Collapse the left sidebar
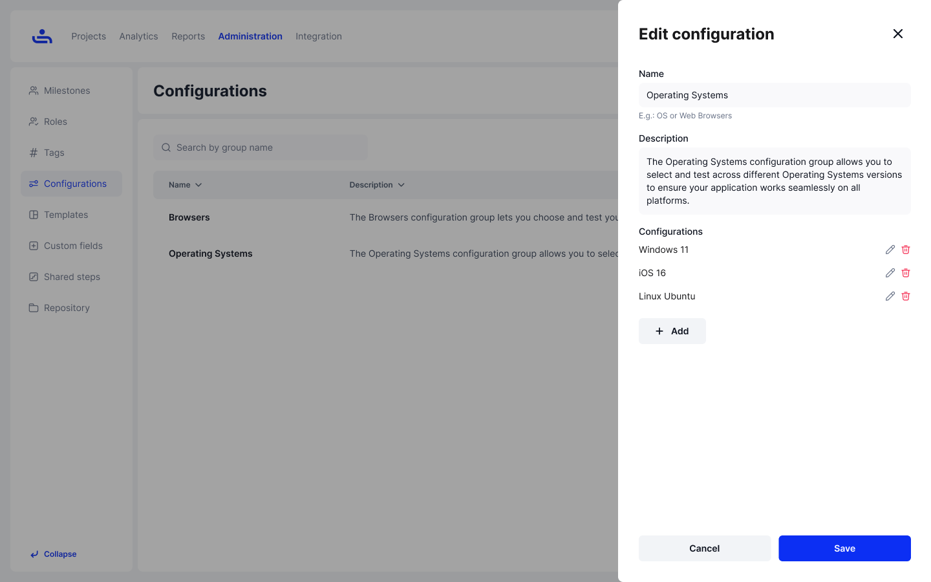Screen dimensions: 931x582 pos(53,554)
